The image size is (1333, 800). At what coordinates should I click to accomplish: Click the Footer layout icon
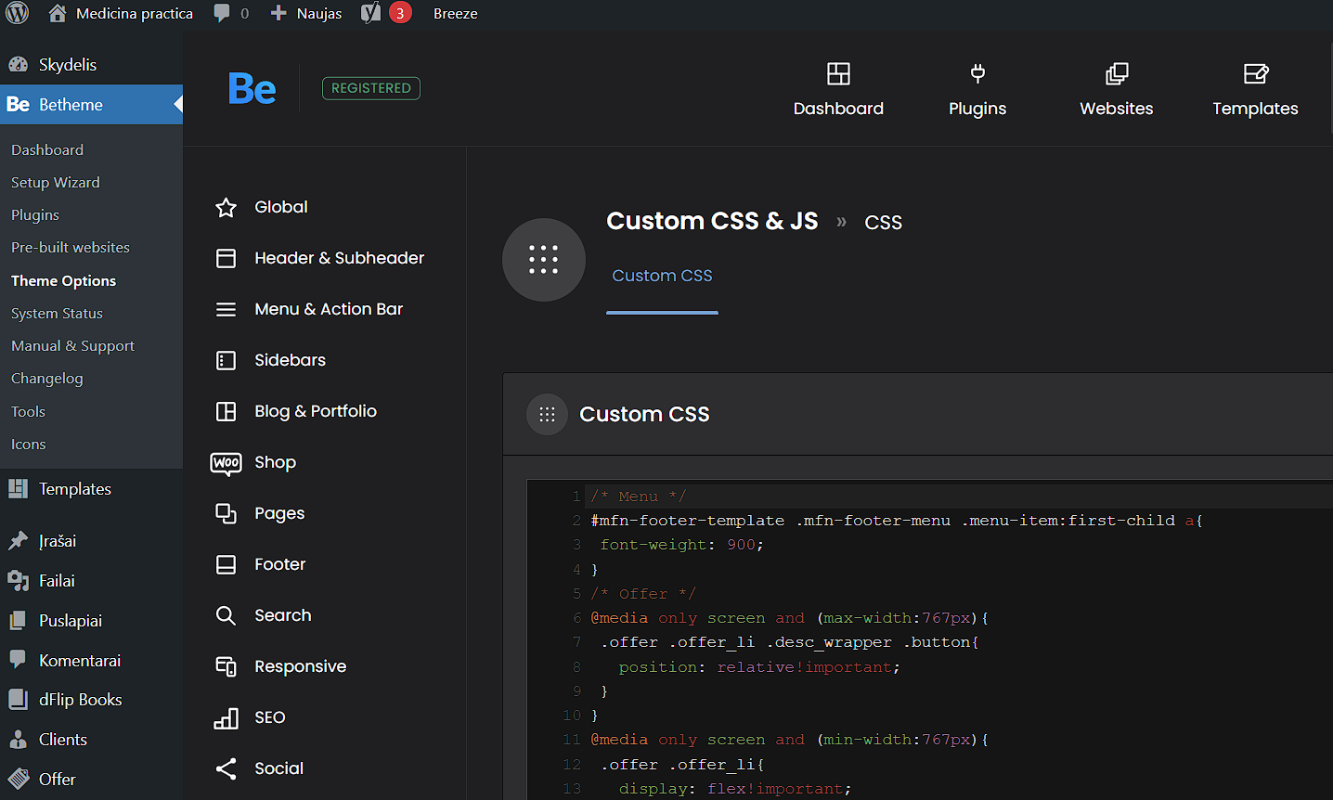(x=226, y=564)
